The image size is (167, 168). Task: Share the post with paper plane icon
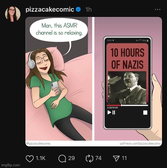pos(116,158)
